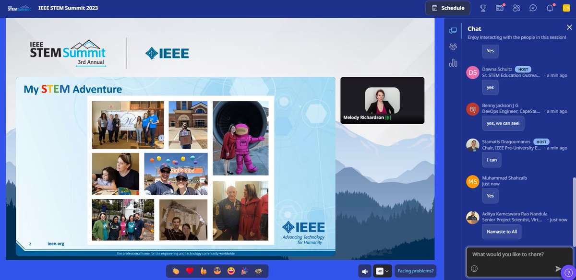Click the ieee.org text on slide

pos(56,244)
